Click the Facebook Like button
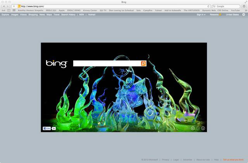Image resolution: width=248 pixels, height=163 pixels. click(x=46, y=128)
